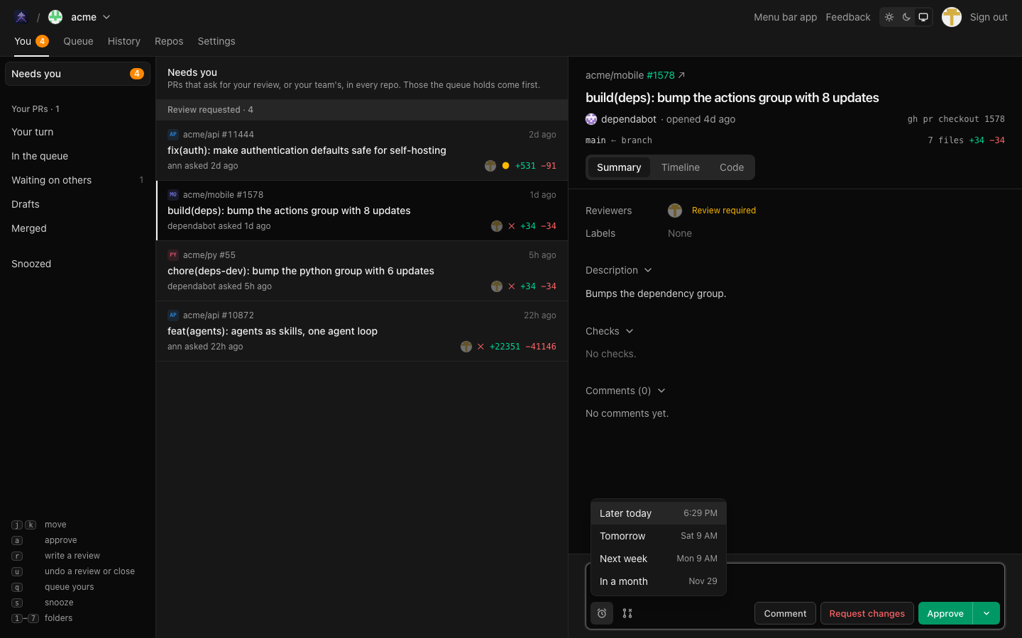The image size is (1022, 638).
Task: Click the user avatar near Sign out
Action: click(952, 17)
